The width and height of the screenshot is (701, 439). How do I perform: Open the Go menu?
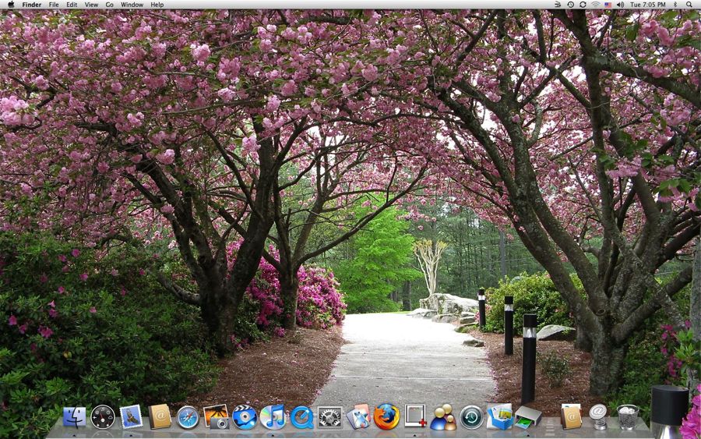[110, 5]
